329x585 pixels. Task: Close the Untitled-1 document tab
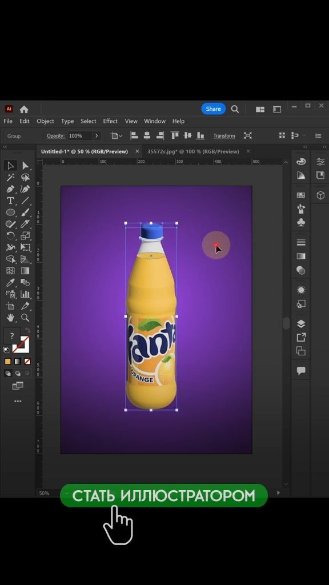(x=137, y=151)
